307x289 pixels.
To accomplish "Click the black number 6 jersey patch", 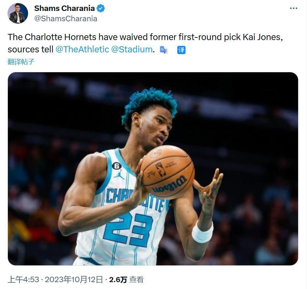I will 116,166.
